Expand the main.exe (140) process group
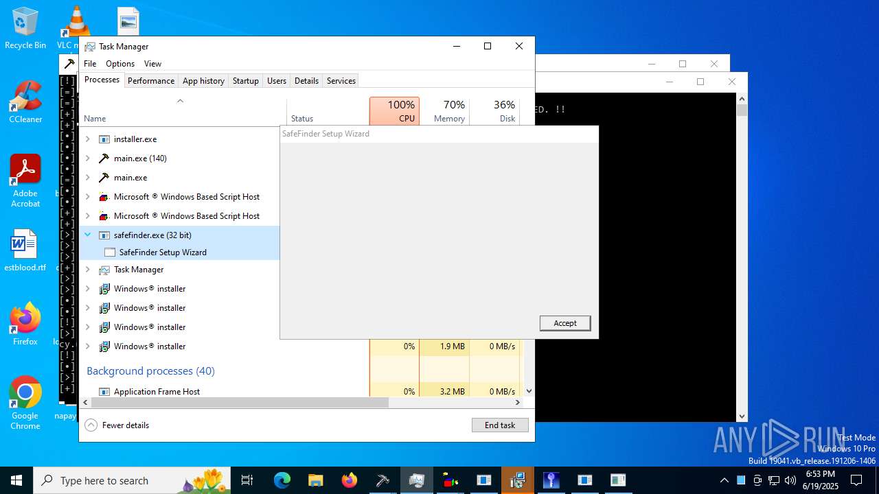 click(87, 158)
